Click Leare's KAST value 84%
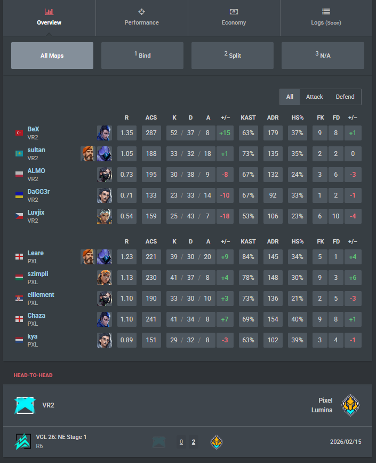Image resolution: width=376 pixels, height=463 pixels. [249, 257]
